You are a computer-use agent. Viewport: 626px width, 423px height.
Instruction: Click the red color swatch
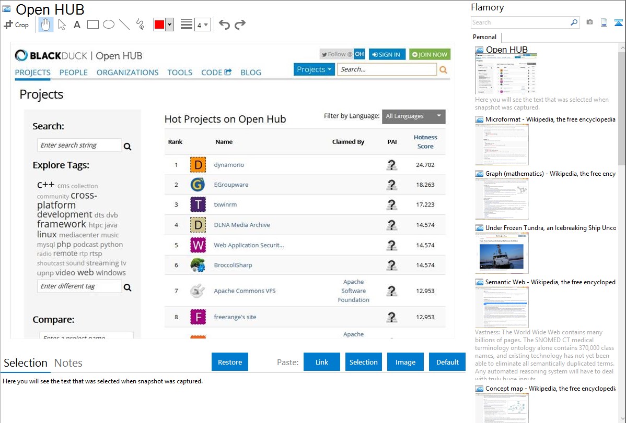click(159, 25)
